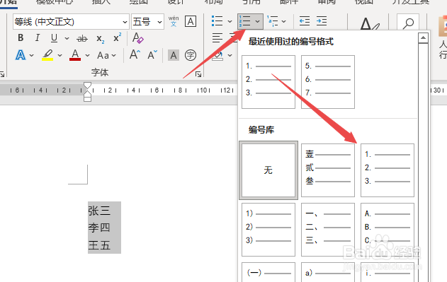Screen dimensions: 447x282
Task: Choose 一、二、三、 numbering format
Action: [x=328, y=230]
